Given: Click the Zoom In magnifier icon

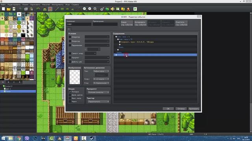Looking at the screenshot, I should [x=85, y=9].
